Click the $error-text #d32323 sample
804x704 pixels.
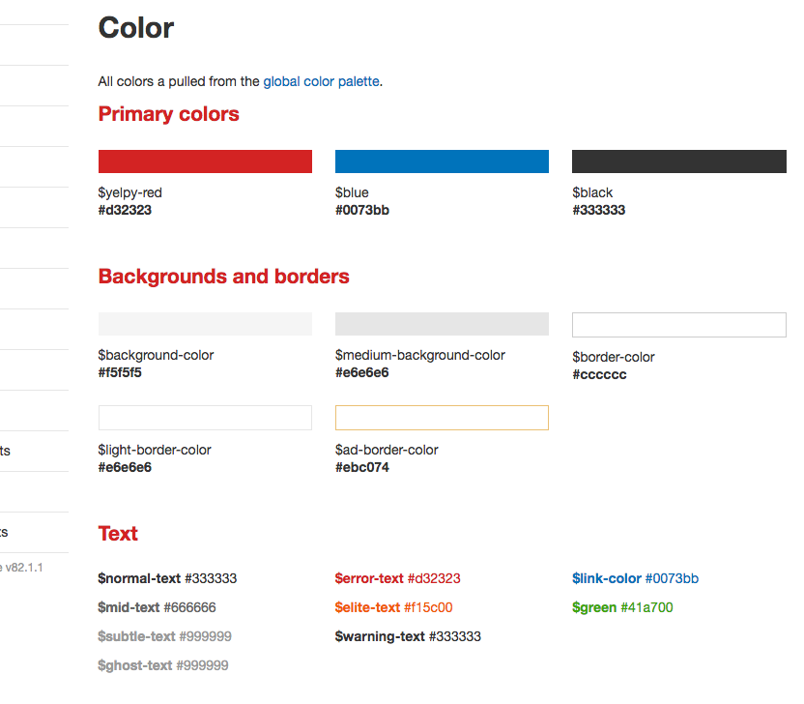(x=397, y=579)
